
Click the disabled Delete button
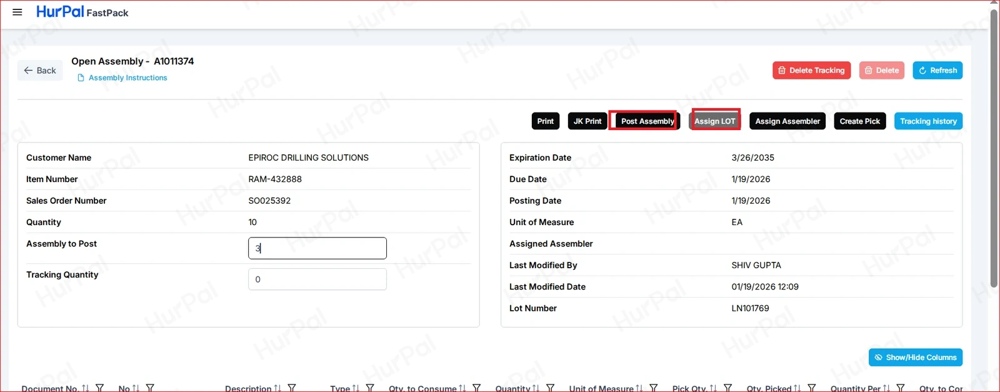click(882, 71)
